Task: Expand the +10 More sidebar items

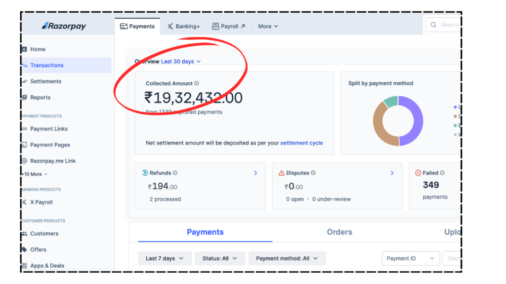Action: click(35, 174)
